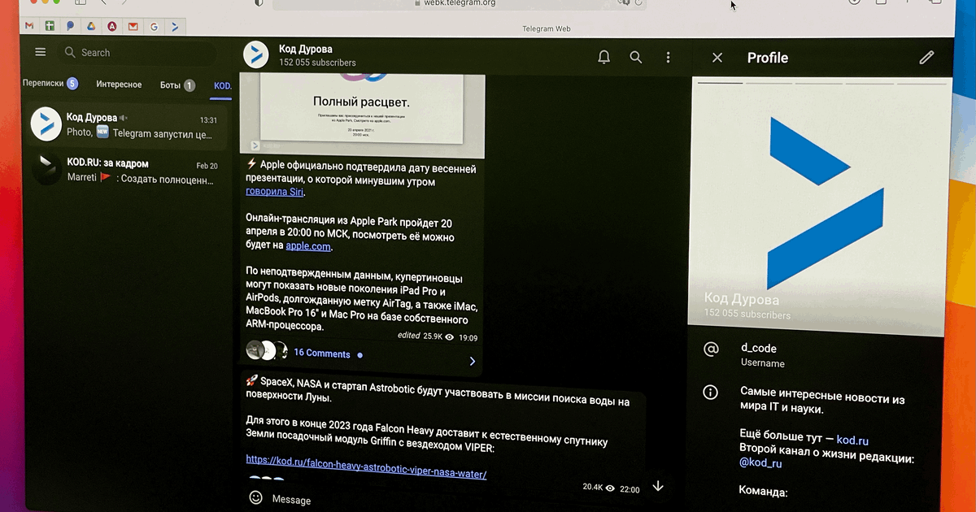Open kod.ru link in profile bio

coord(853,440)
